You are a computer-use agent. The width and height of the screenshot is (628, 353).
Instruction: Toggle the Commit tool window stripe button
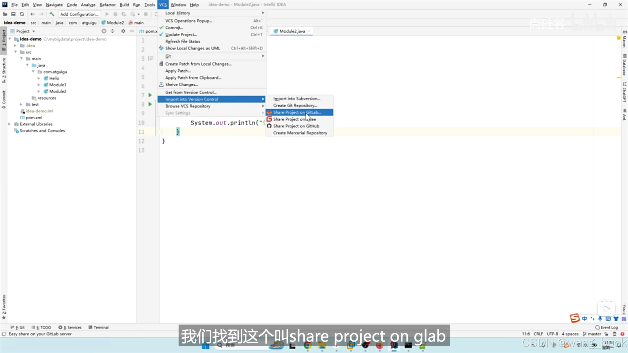tap(4, 99)
